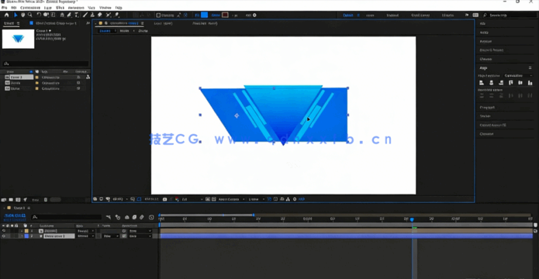Select the Selection arrow tool
The image size is (539, 279).
[16, 15]
